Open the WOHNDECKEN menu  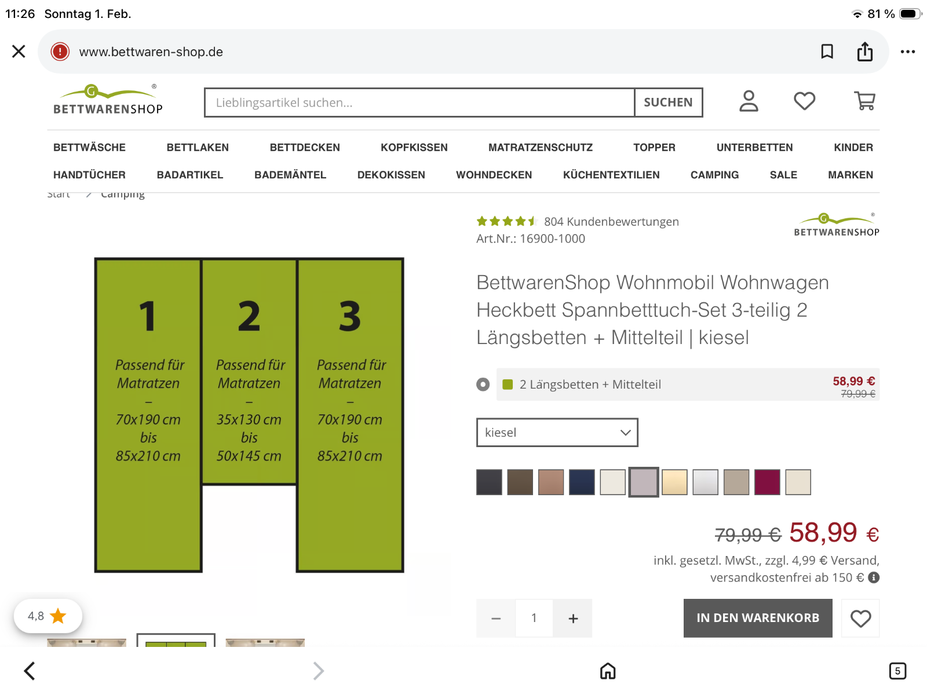click(x=494, y=175)
